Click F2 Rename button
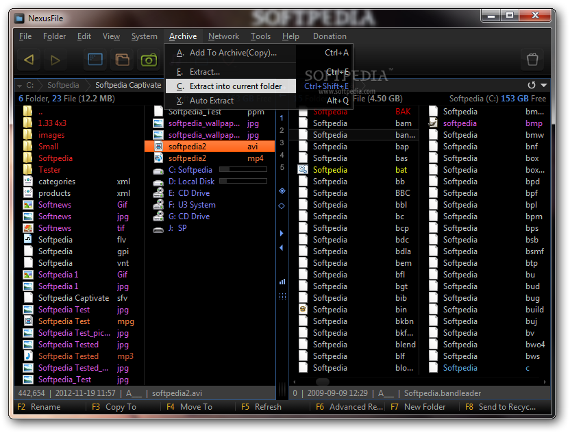Image resolution: width=570 pixels, height=433 pixels. [x=38, y=407]
